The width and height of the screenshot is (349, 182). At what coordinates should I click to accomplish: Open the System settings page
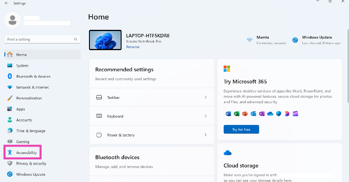click(x=22, y=65)
